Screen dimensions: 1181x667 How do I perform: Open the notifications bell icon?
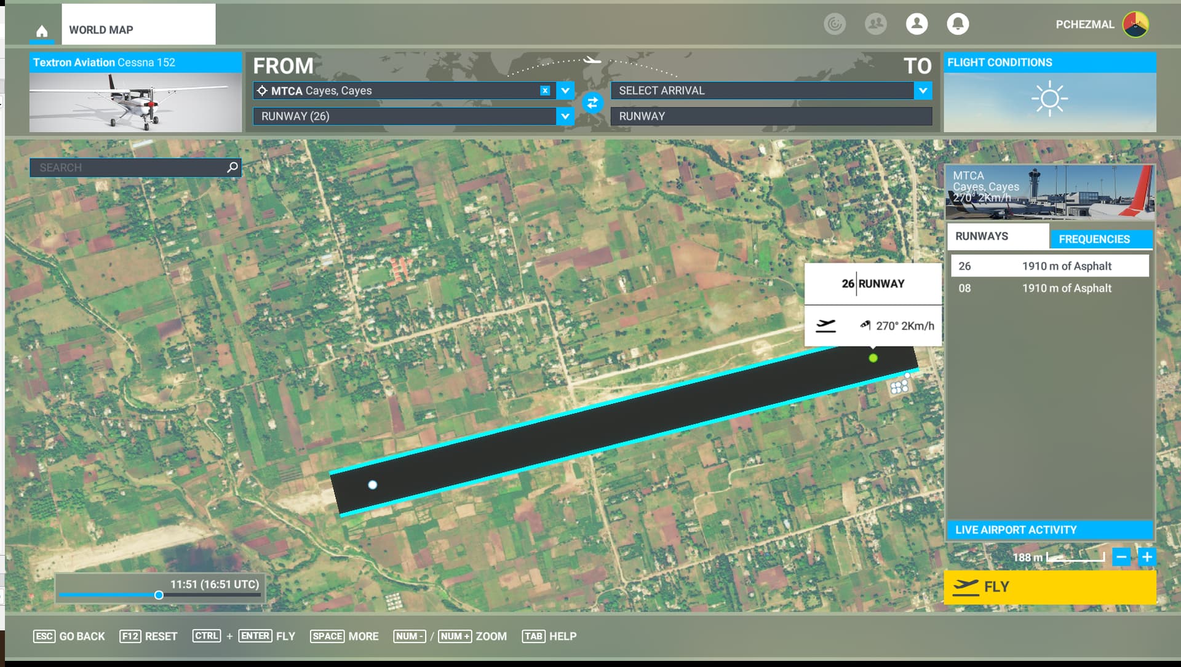tap(957, 24)
